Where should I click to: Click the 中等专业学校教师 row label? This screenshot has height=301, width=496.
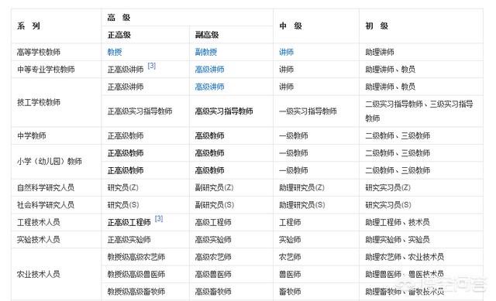point(46,69)
